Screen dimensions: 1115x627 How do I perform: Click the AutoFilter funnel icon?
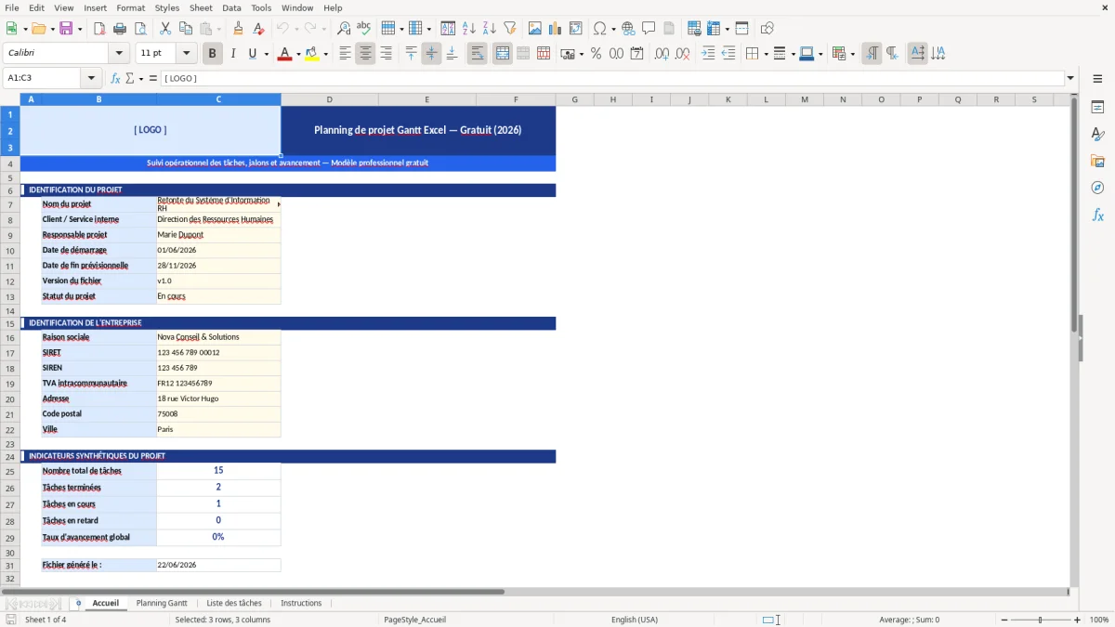(510, 29)
